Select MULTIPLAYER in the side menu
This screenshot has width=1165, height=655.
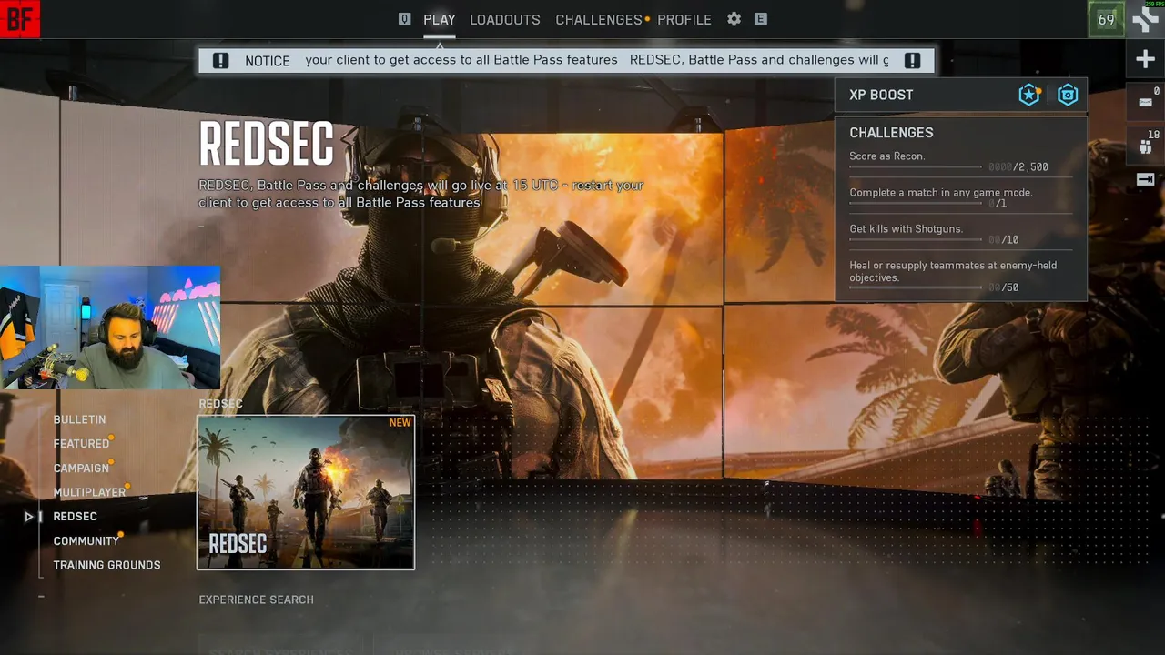[89, 492]
